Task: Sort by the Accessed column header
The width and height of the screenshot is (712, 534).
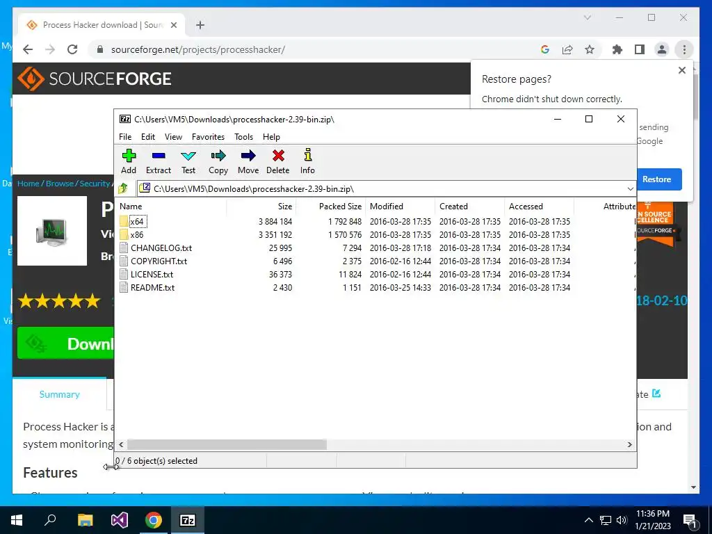Action: coord(539,206)
